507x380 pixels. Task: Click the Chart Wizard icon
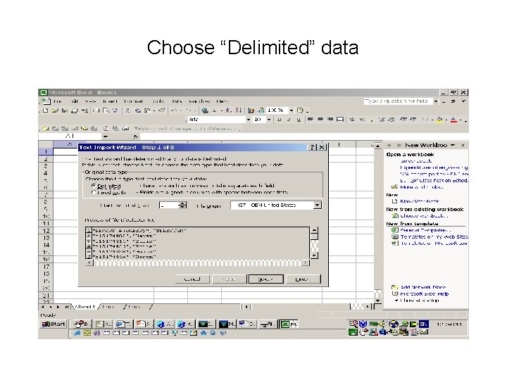coord(251,110)
